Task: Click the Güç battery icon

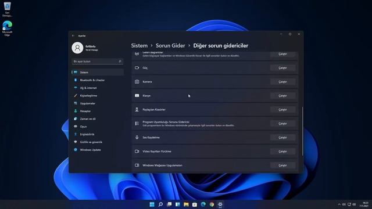Action: (x=137, y=68)
